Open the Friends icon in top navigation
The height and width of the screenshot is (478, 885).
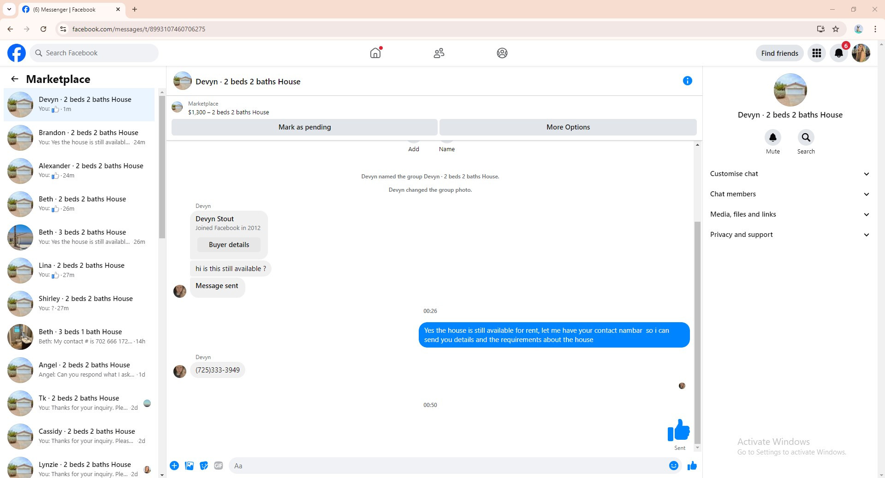pyautogui.click(x=439, y=53)
